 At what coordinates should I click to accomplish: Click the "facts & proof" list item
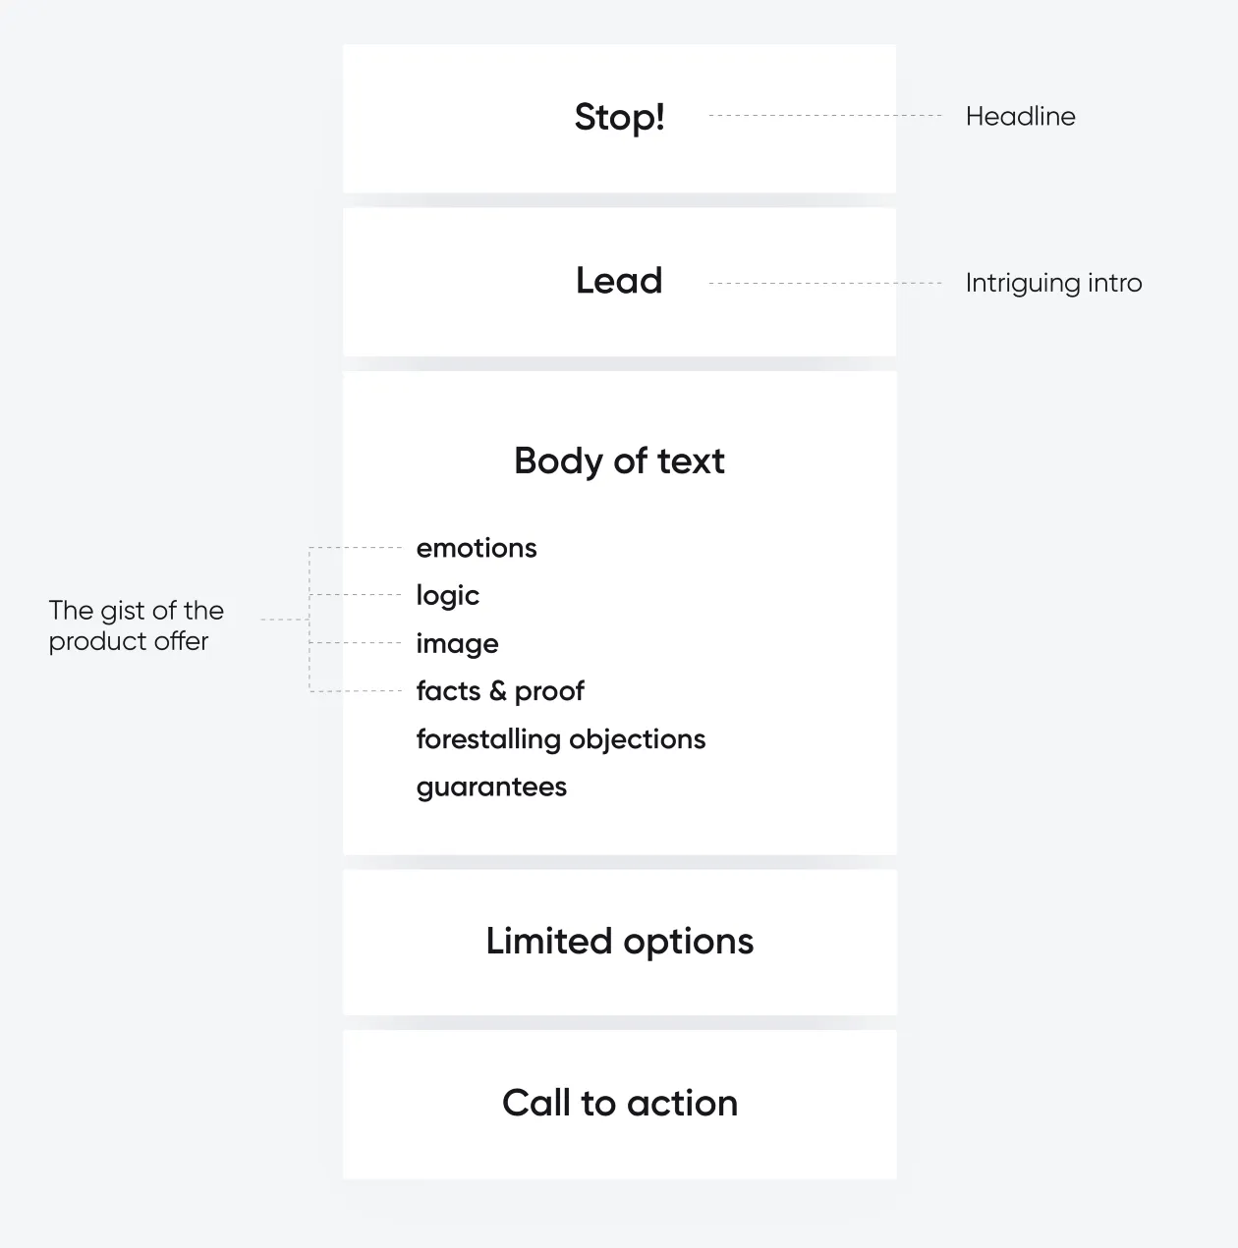[500, 691]
